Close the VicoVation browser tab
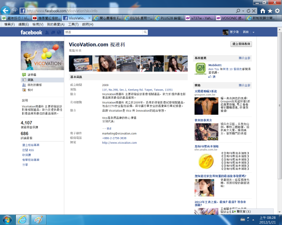Image resolution: width=282 pixels, height=225 pixels. (89, 18)
